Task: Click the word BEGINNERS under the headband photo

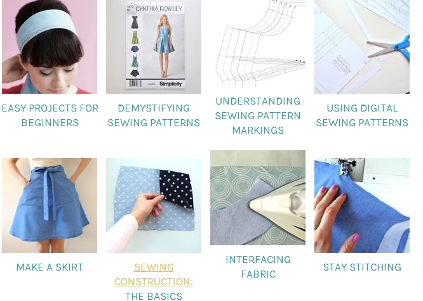Action: [x=50, y=123]
